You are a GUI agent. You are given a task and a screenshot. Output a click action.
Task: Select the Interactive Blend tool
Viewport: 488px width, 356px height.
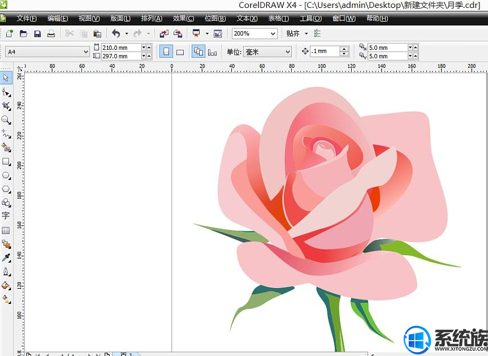(6, 244)
